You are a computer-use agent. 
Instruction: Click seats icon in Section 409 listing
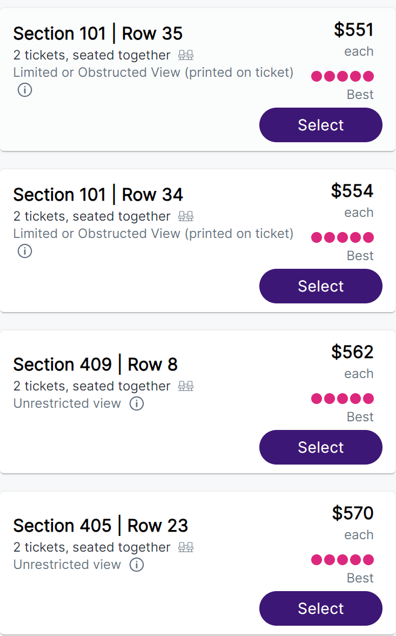click(186, 386)
